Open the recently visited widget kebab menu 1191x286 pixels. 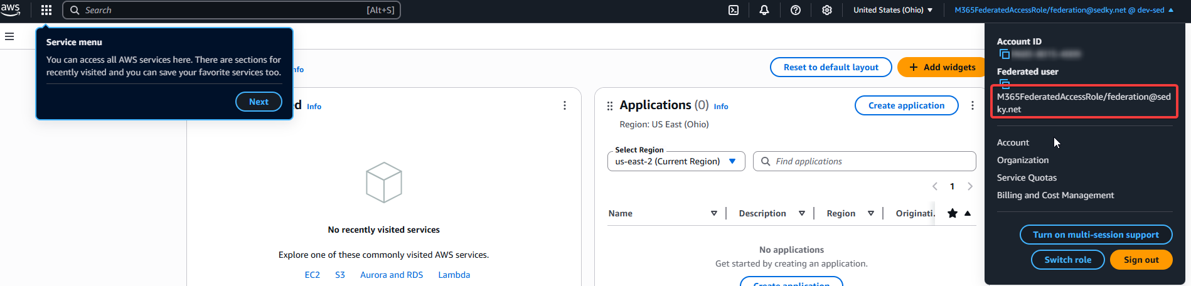pyautogui.click(x=565, y=105)
